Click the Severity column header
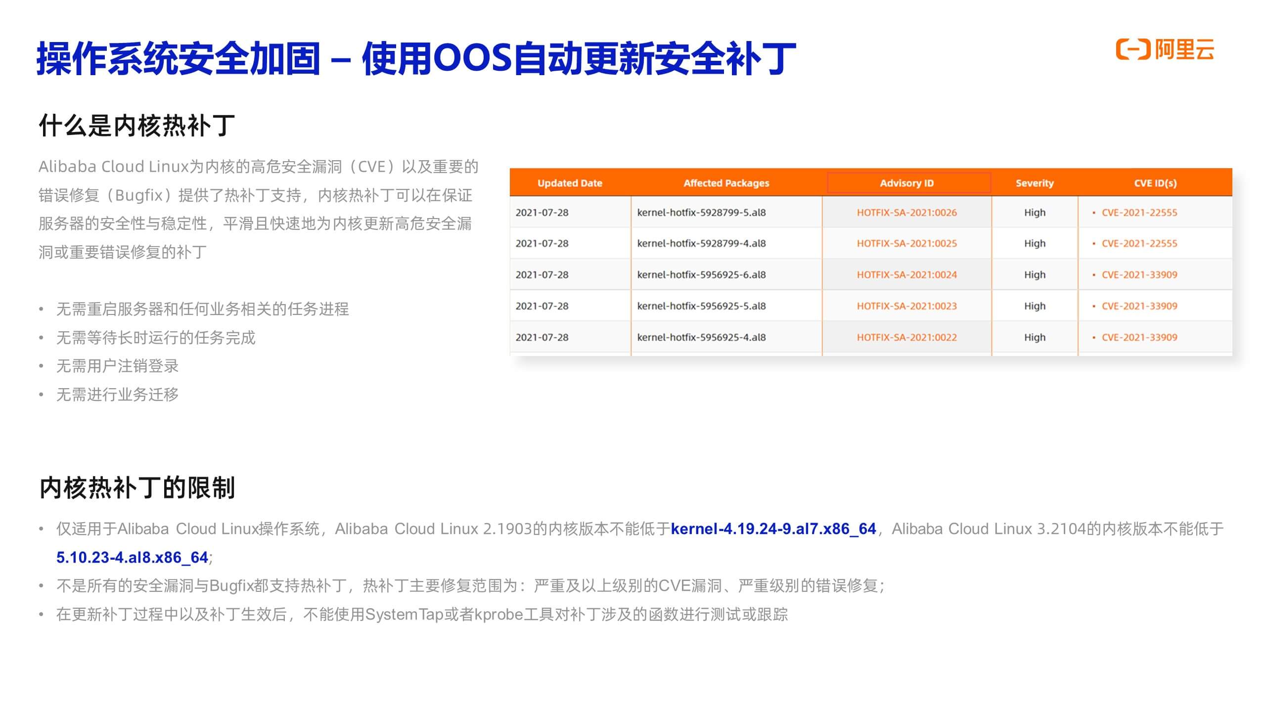 tap(1035, 183)
